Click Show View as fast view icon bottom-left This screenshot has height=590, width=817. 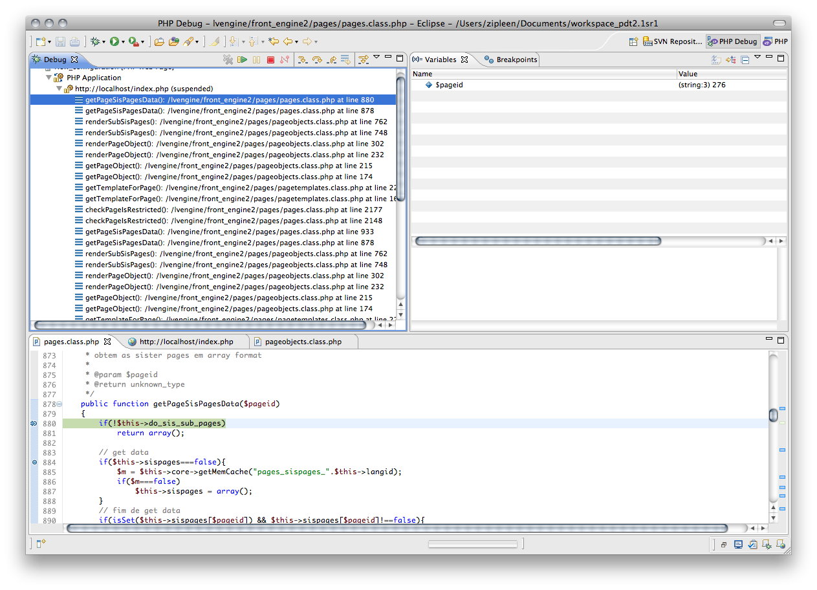[x=40, y=544]
